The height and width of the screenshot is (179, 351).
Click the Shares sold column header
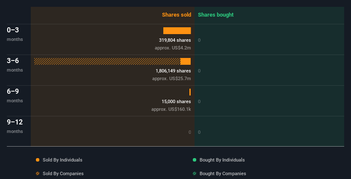[x=177, y=15]
